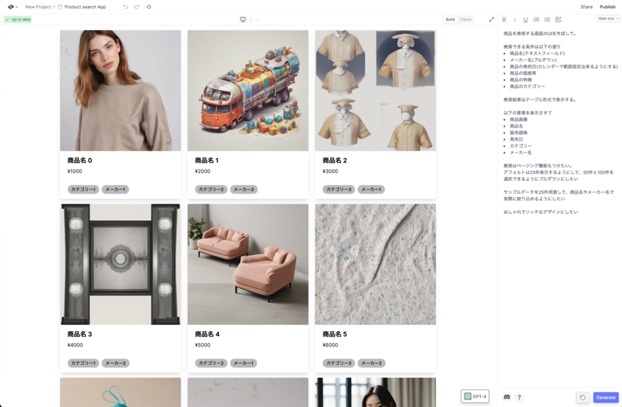Click the ¥2000 price
622x407 pixels.
[203, 171]
